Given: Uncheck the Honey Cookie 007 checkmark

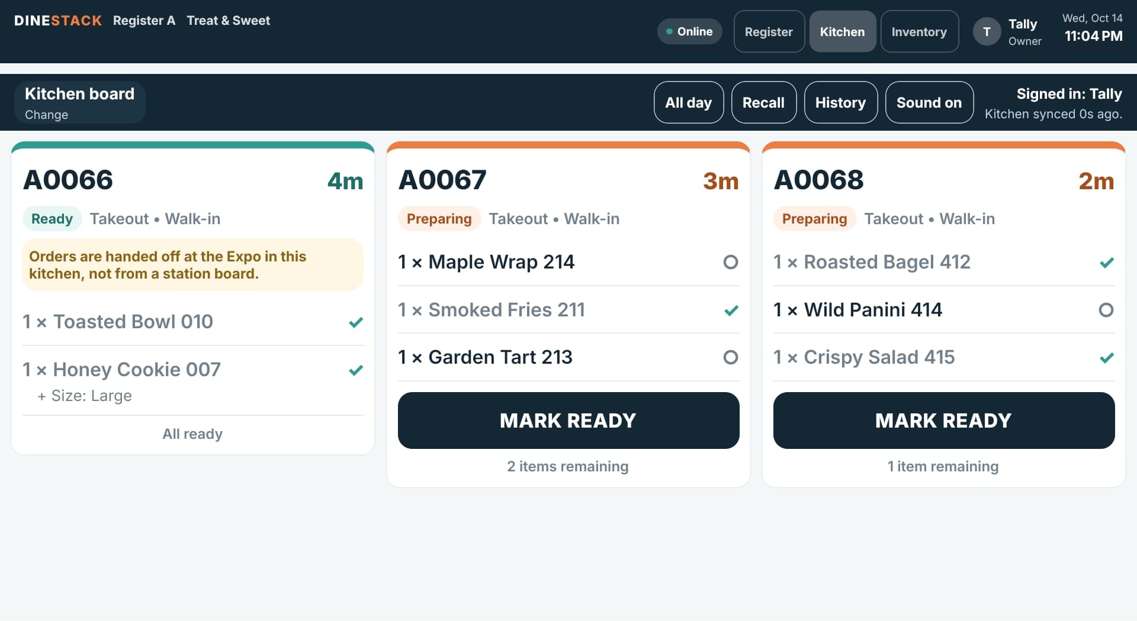Looking at the screenshot, I should pyautogui.click(x=356, y=370).
